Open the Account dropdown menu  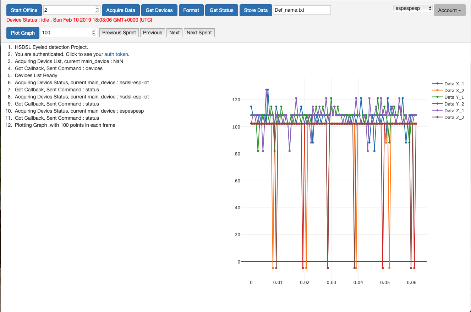pos(449,10)
